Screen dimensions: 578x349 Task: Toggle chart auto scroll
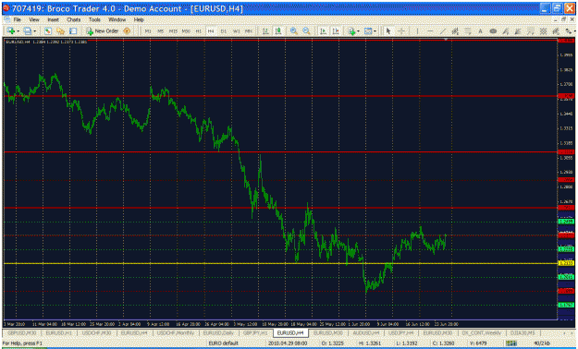[324, 31]
